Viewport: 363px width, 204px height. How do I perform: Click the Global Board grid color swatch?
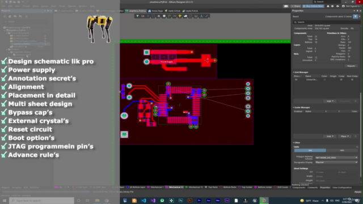point(324,79)
